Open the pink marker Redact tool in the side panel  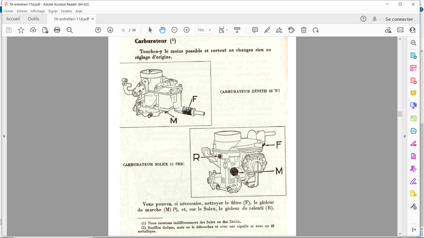pyautogui.click(x=413, y=143)
